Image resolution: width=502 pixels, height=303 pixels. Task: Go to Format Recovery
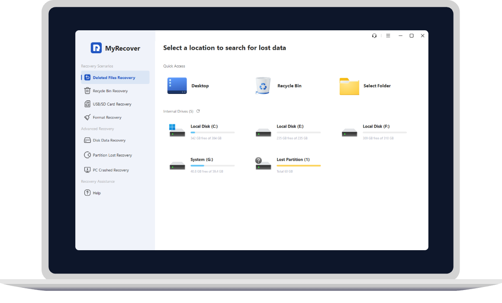click(x=107, y=117)
